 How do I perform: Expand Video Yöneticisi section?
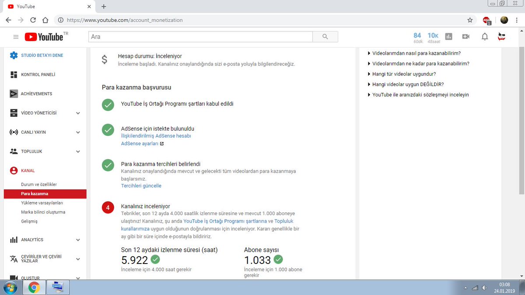tap(78, 113)
